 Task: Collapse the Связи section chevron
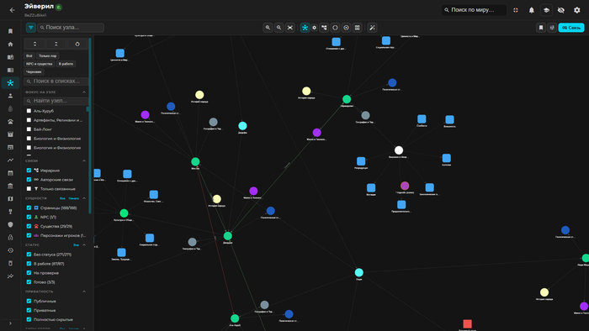pyautogui.click(x=84, y=160)
